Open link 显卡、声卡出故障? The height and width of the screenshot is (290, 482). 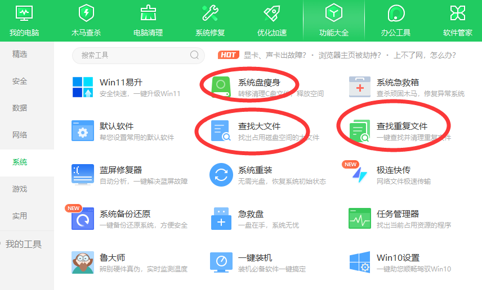click(x=275, y=55)
